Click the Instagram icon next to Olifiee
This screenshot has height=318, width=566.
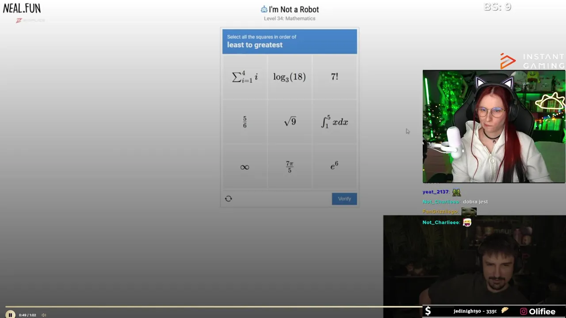click(x=524, y=311)
